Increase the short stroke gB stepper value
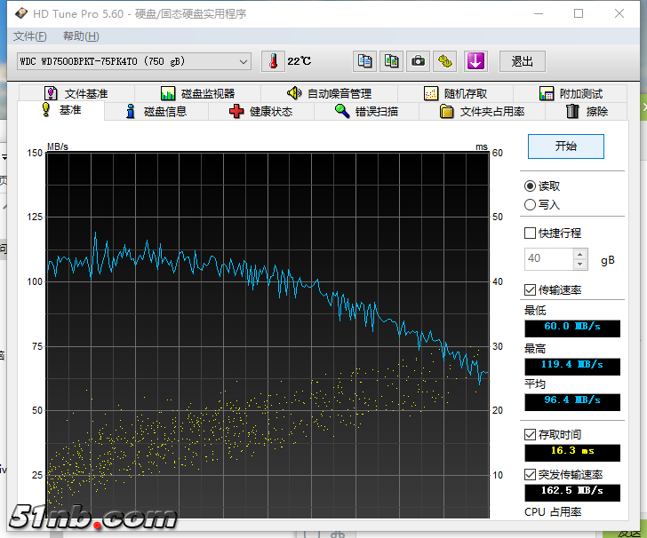Viewport: 647px width, 538px height. [580, 254]
